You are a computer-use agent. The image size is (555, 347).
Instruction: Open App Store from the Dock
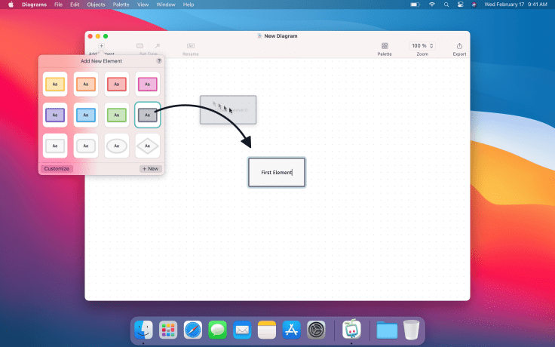(x=291, y=330)
